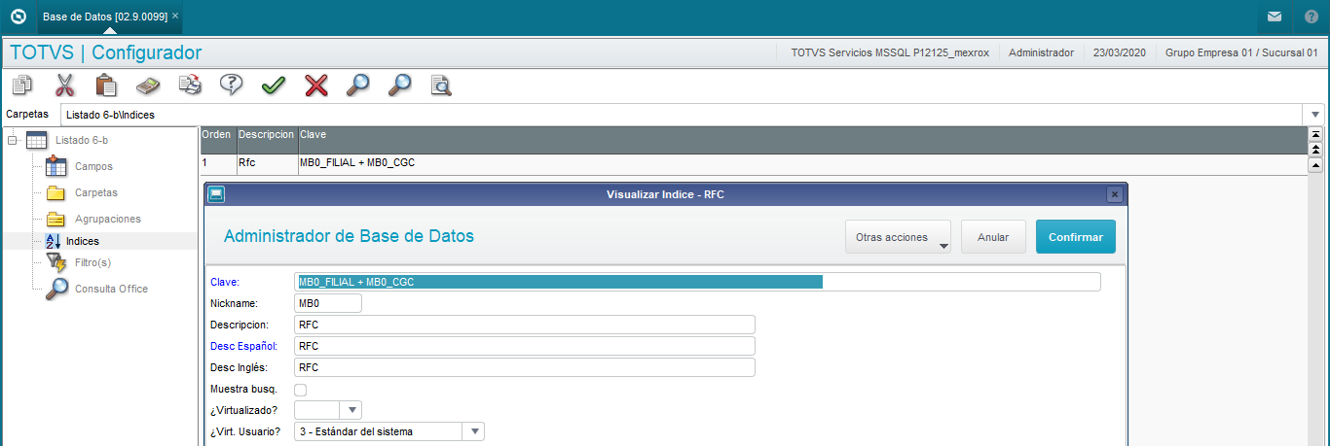Open the calculator toolbar icon

pos(147,86)
